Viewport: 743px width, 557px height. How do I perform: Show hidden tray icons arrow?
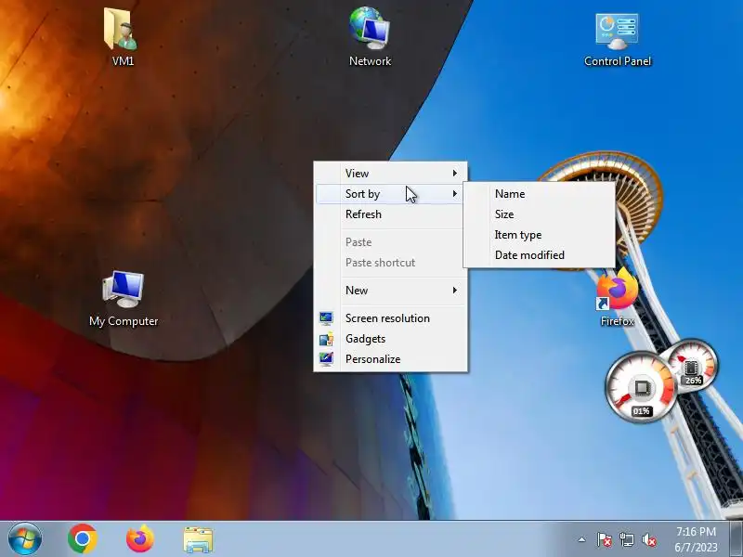tap(582, 539)
